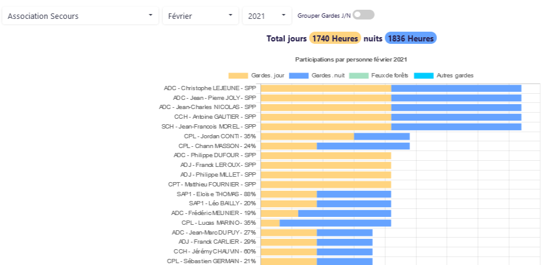This screenshot has width=548, height=265.
Task: Hide the Autres gardes legend series
Action: coord(423,76)
